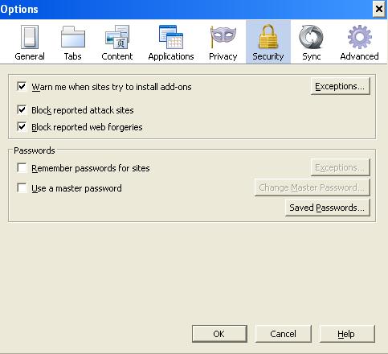Open the General options panel
The image size is (388, 354).
[30, 43]
